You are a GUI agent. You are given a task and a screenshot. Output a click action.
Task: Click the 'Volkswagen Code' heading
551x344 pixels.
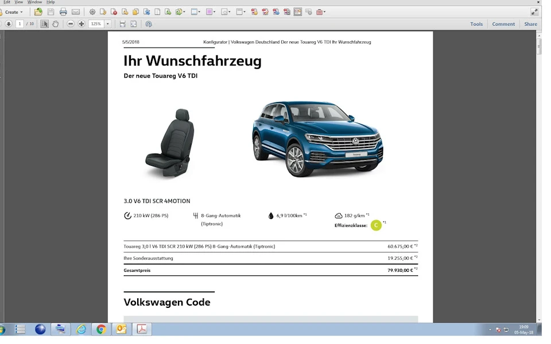167,302
